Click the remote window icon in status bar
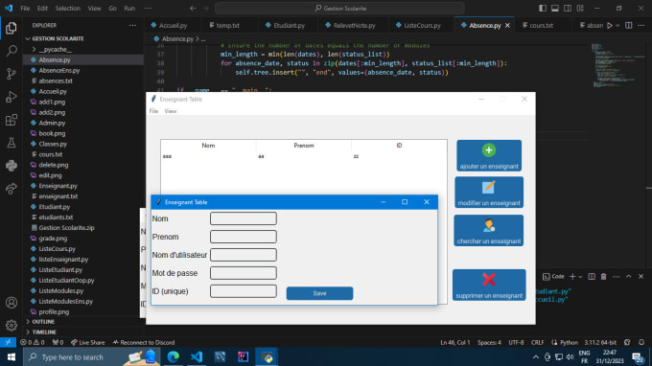The image size is (652, 366). 8,342
